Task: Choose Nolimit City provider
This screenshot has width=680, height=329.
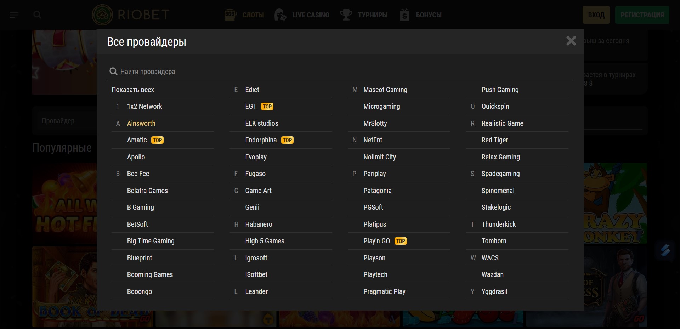Action: 380,157
